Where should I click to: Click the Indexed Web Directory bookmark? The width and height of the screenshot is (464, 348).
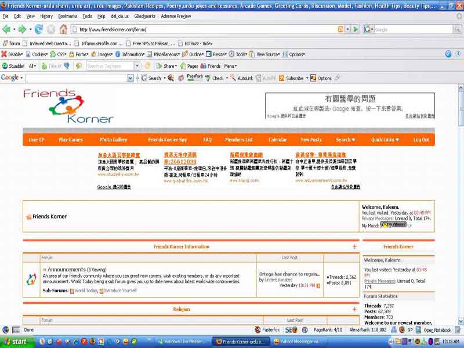[47, 43]
